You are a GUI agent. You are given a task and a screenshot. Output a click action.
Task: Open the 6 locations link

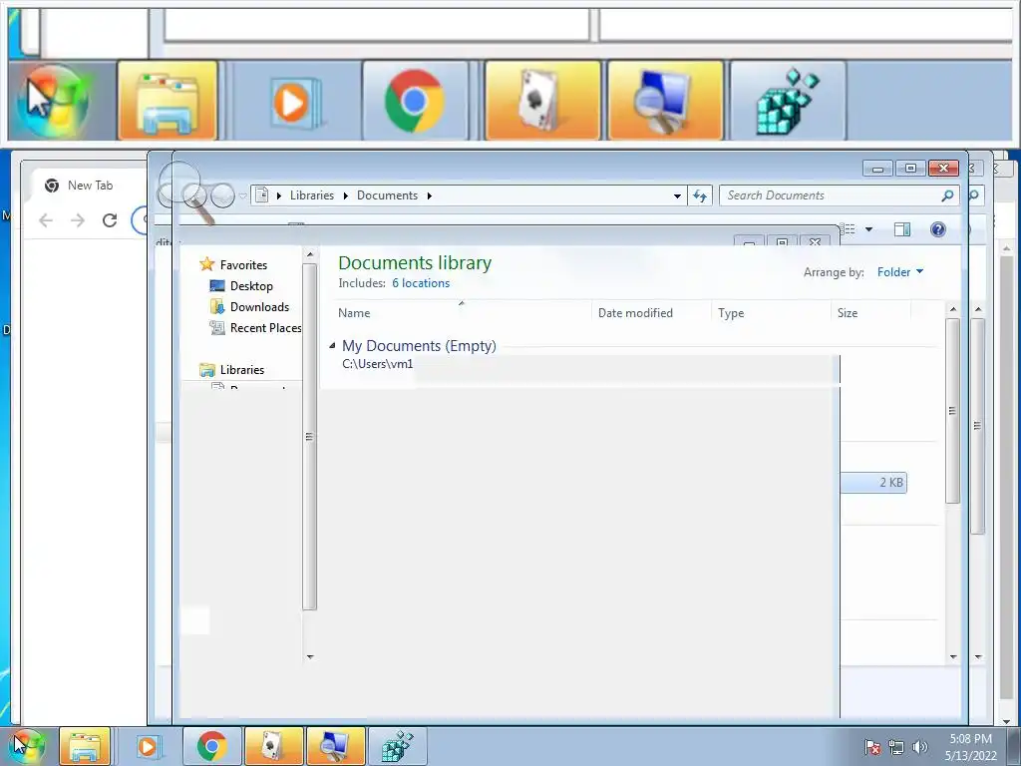pos(421,283)
